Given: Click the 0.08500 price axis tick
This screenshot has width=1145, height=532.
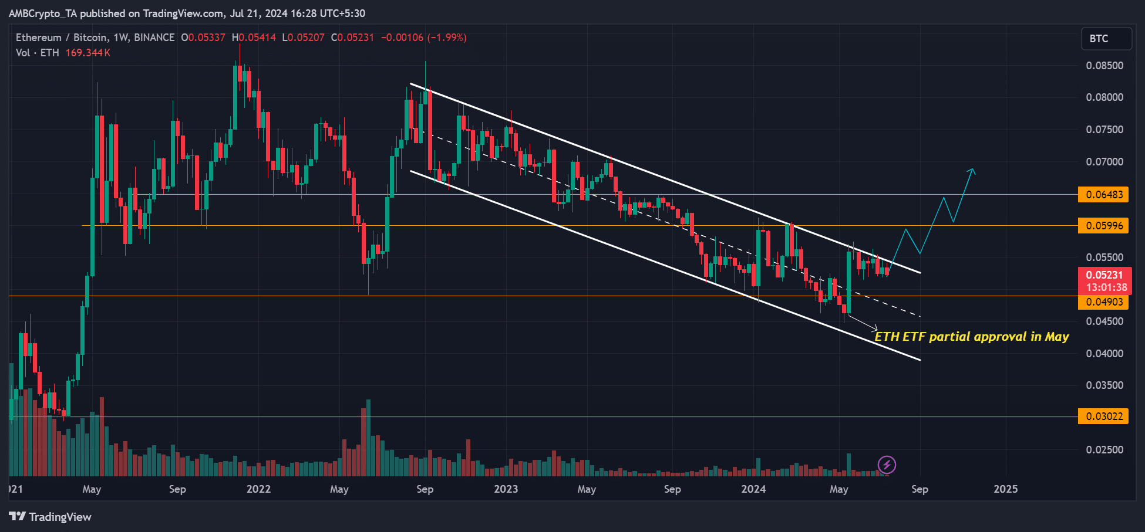Looking at the screenshot, I should [1104, 66].
